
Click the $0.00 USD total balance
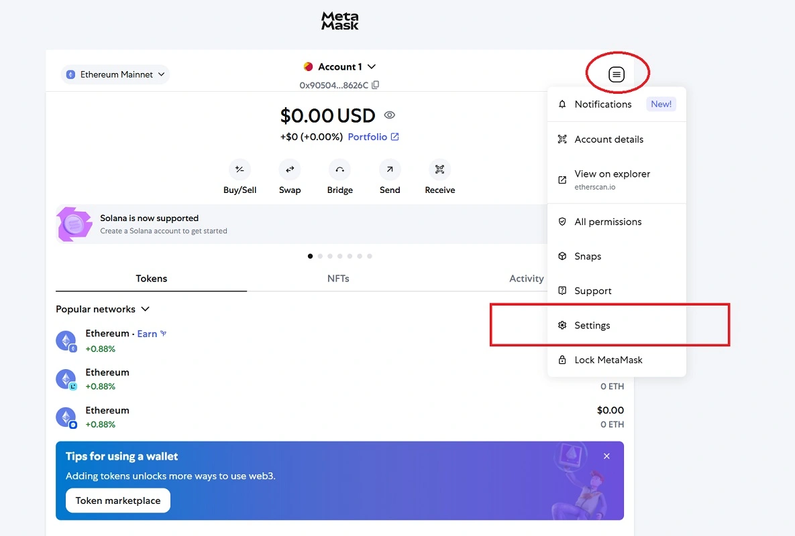(327, 116)
